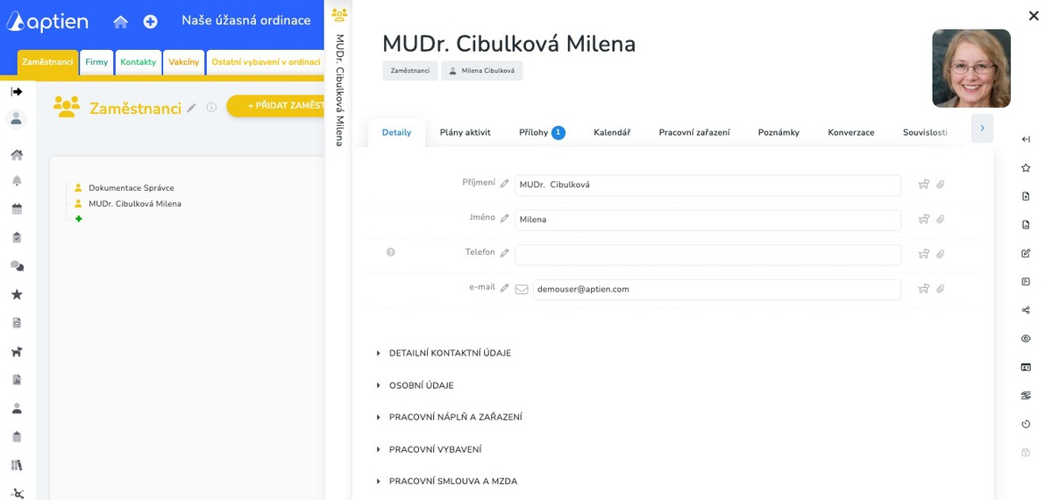Click the history clock icon in right toolbar
1052x500 pixels.
(1026, 424)
